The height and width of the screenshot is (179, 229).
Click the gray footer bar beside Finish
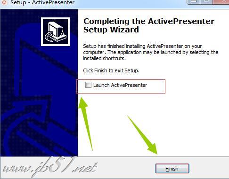pos(126,168)
